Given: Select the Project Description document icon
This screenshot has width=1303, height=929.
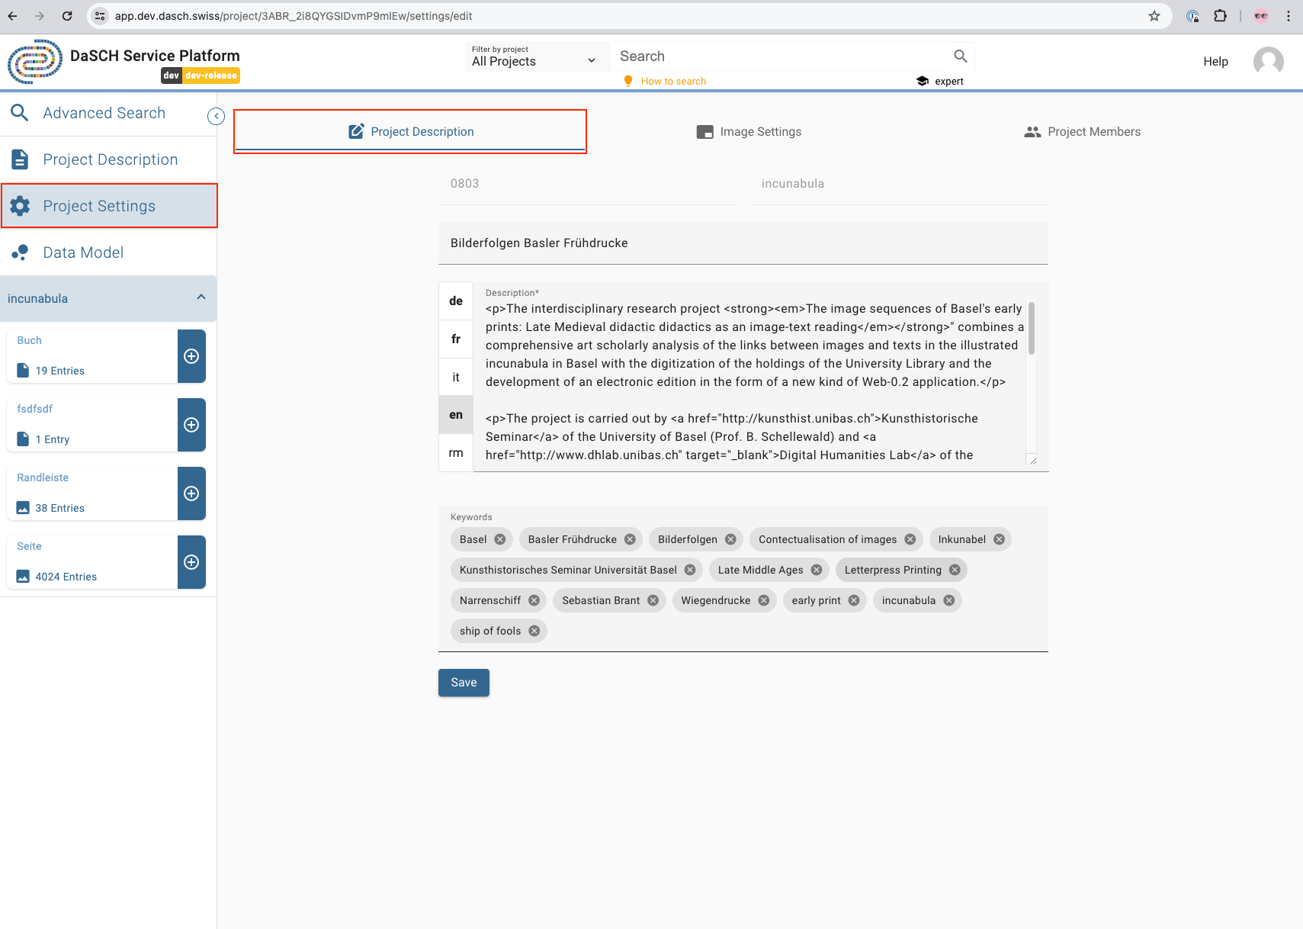Looking at the screenshot, I should [x=20, y=159].
